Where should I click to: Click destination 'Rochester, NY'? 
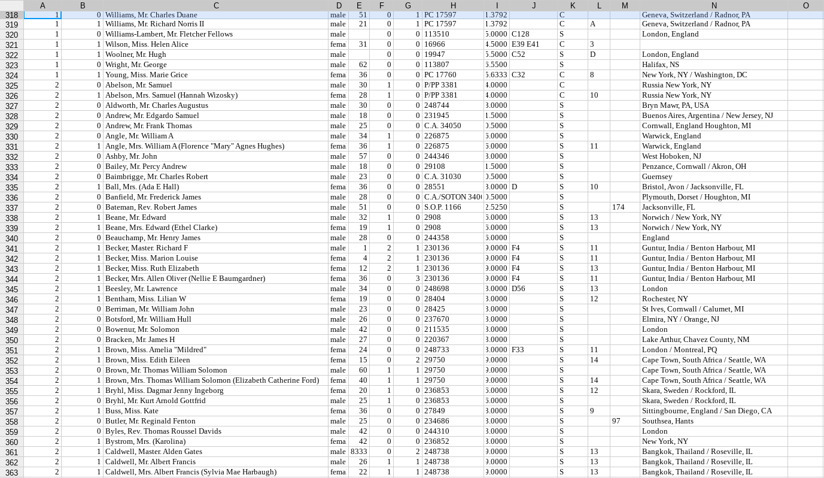[714, 299]
